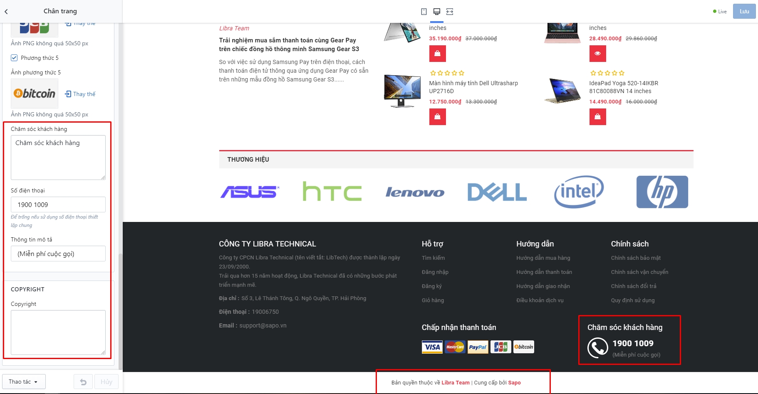The height and width of the screenshot is (394, 758).
Task: Open IdeaPad Yoga 520-14IKBR product title
Action: click(624, 87)
